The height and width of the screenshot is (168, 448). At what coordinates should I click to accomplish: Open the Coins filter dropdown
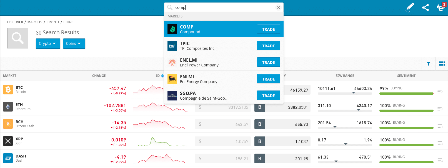(74, 43)
